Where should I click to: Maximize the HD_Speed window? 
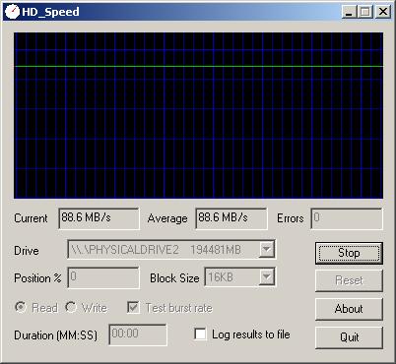365,12
